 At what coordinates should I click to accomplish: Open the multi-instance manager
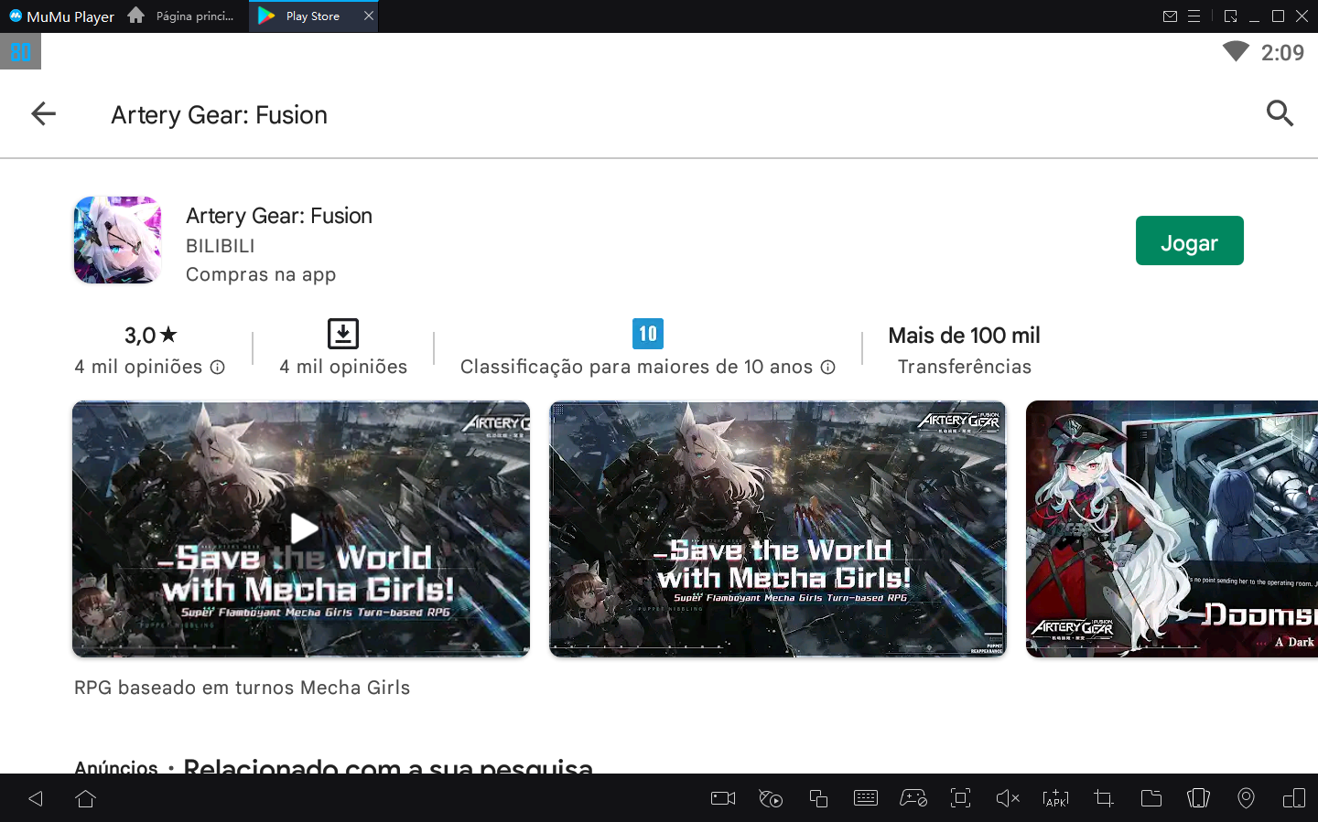(817, 798)
